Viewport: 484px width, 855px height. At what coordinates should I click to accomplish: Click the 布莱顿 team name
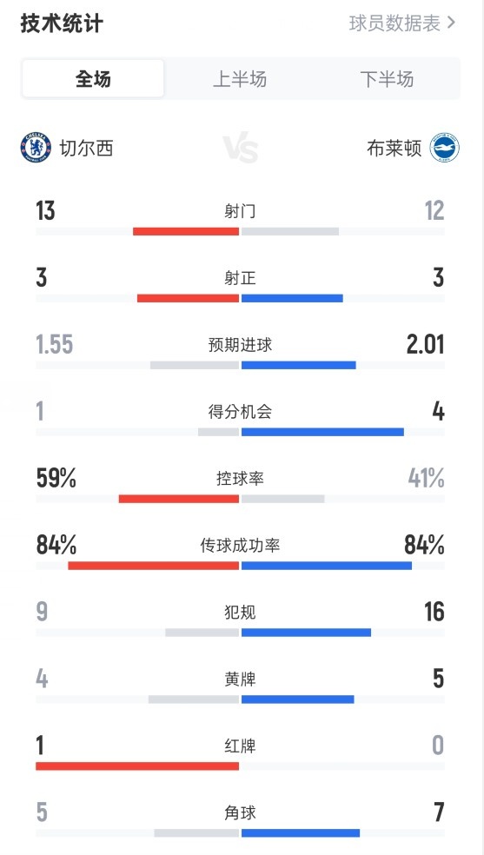coord(394,148)
